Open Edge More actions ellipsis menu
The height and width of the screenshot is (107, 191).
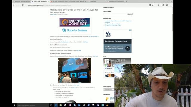tap(171, 5)
